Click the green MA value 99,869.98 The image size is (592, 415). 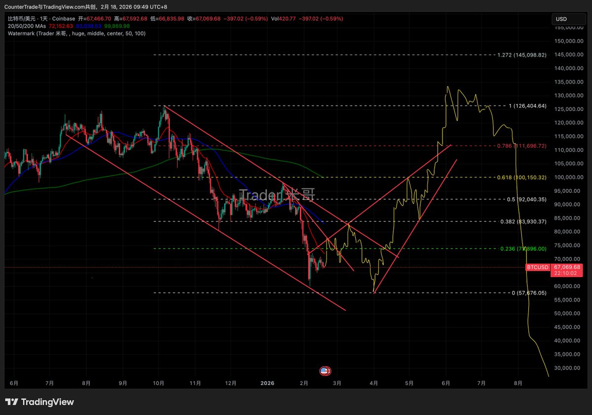coord(117,26)
